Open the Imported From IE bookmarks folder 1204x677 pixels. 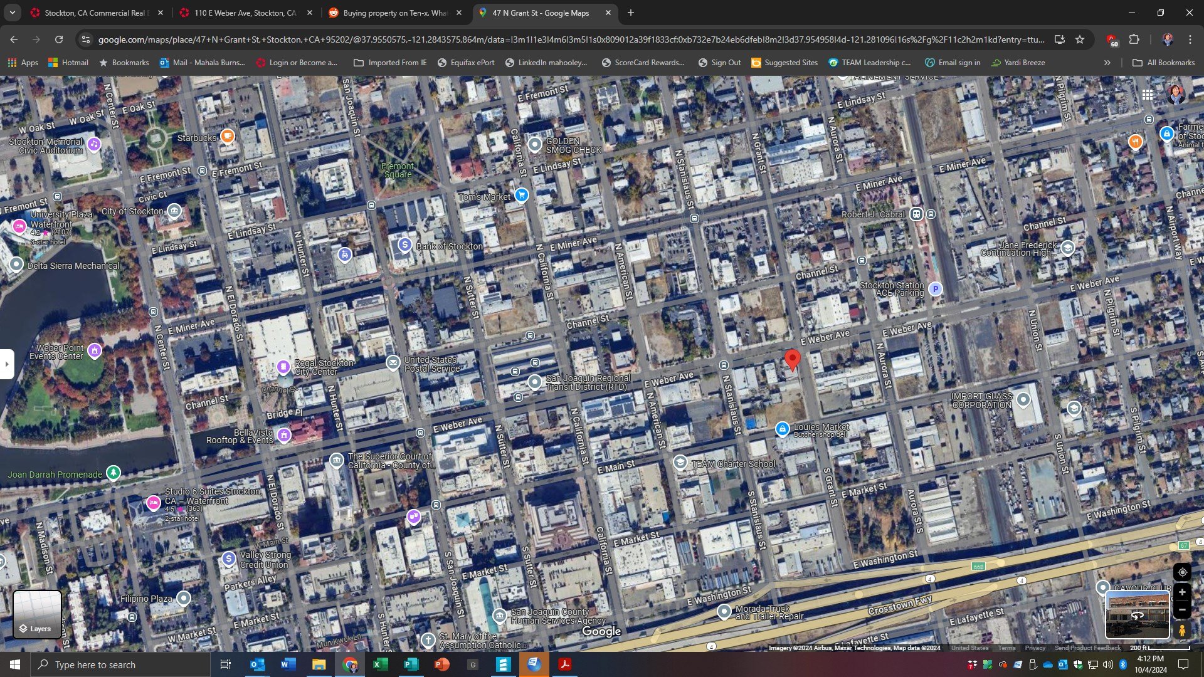(x=390, y=63)
